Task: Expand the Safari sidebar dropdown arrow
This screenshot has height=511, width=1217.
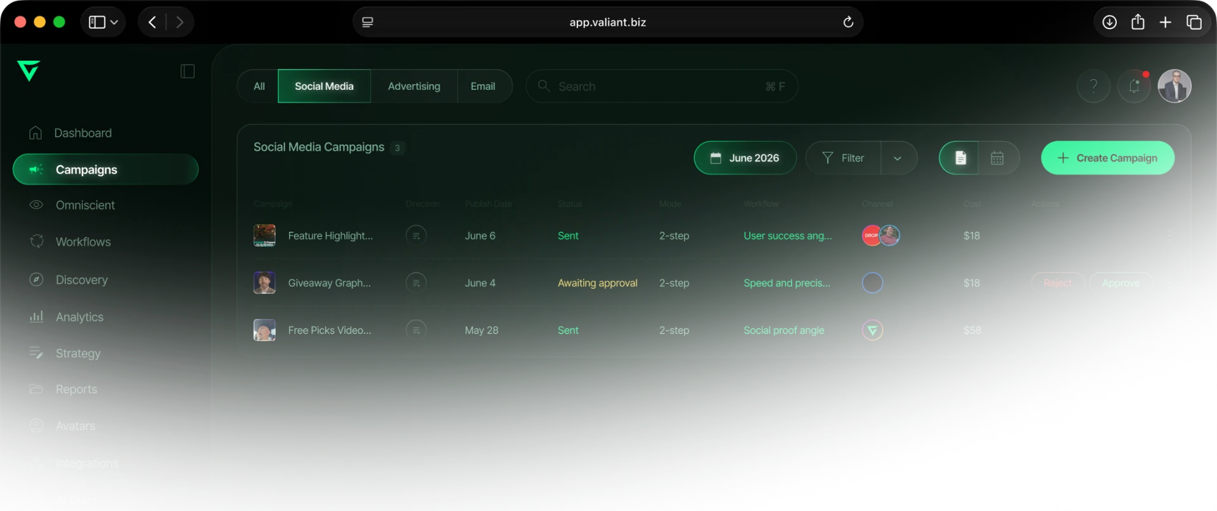Action: click(x=114, y=22)
